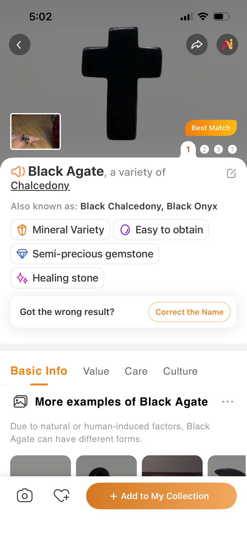Viewport: 247px width, 536px height.
Task: Switch to match result 2
Action: click(x=204, y=149)
